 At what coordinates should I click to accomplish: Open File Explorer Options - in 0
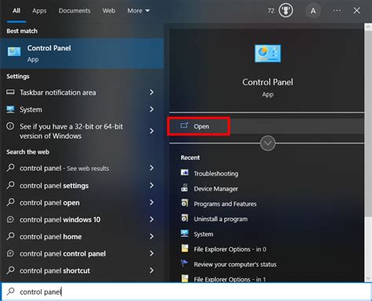230,249
